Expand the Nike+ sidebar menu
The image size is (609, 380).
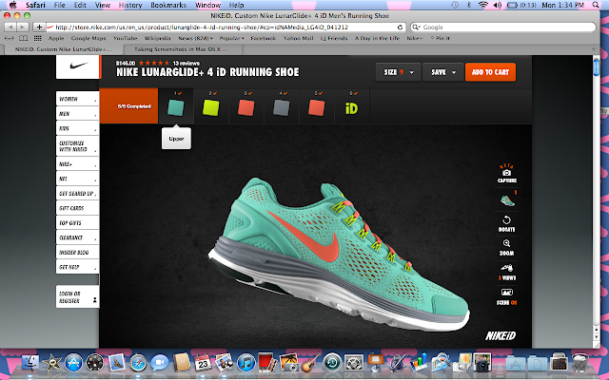point(77,164)
